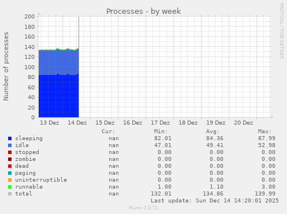Screen dimensions: 287x214
Task: Click the '16 Dez' x-axis date label
Action: (133, 123)
